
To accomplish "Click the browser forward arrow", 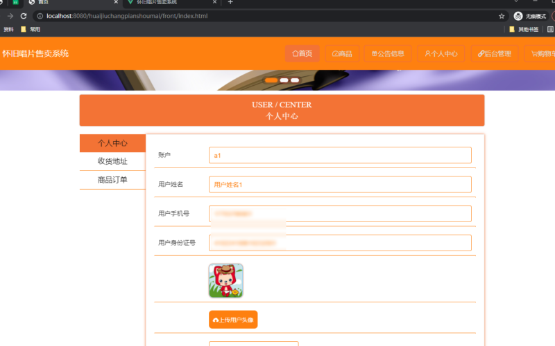I will pyautogui.click(x=10, y=16).
